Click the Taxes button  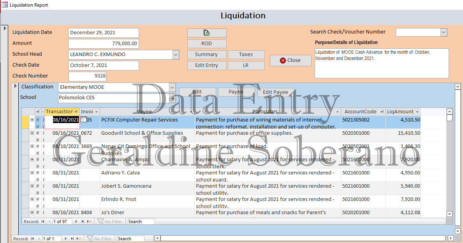[246, 55]
